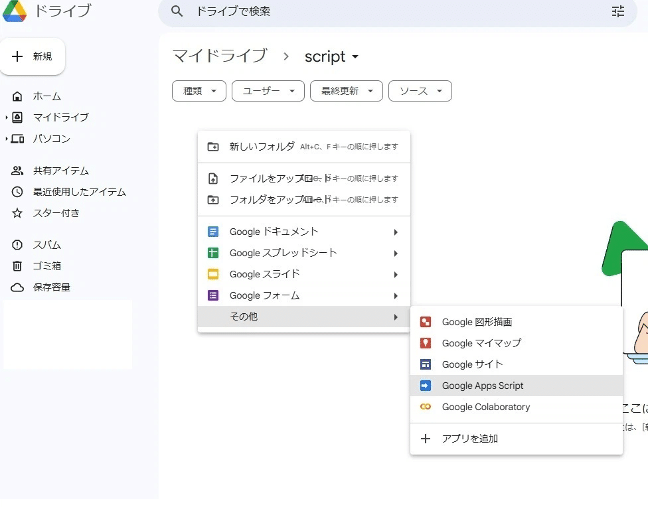Open 最近使用したアイテム in sidebar
This screenshot has width=648, height=507.
(x=80, y=192)
